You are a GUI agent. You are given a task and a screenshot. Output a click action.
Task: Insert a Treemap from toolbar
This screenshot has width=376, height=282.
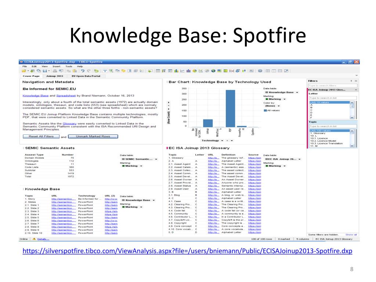pos(220,71)
